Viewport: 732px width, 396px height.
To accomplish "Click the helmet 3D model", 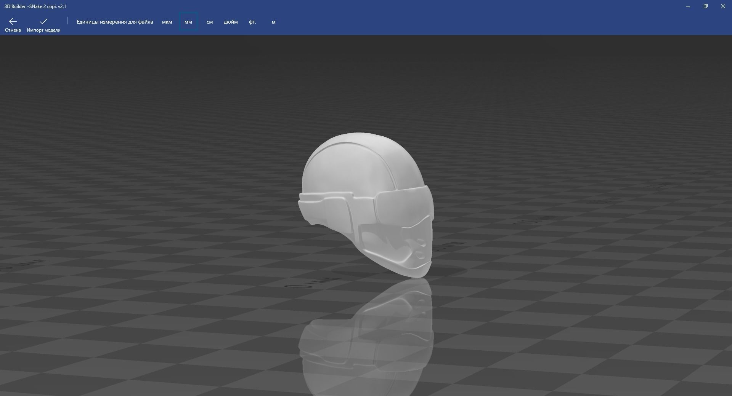I will click(366, 205).
